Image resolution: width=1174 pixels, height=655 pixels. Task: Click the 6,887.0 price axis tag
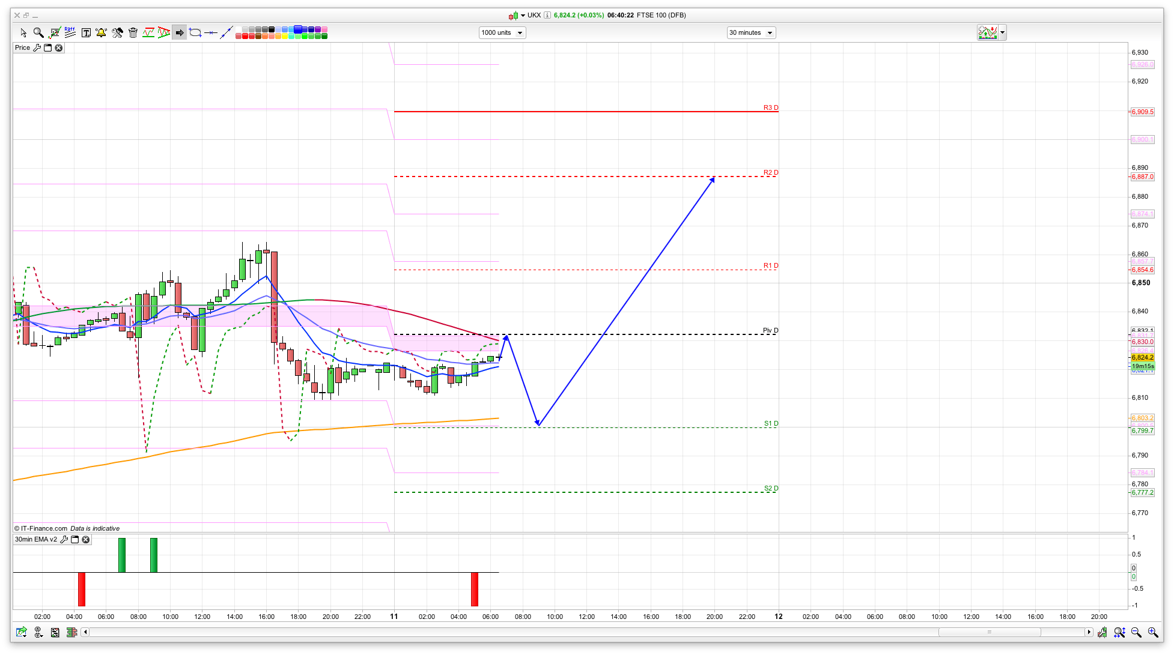click(x=1143, y=177)
